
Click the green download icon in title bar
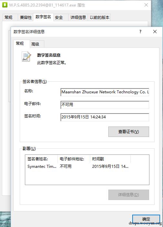tap(5, 5)
